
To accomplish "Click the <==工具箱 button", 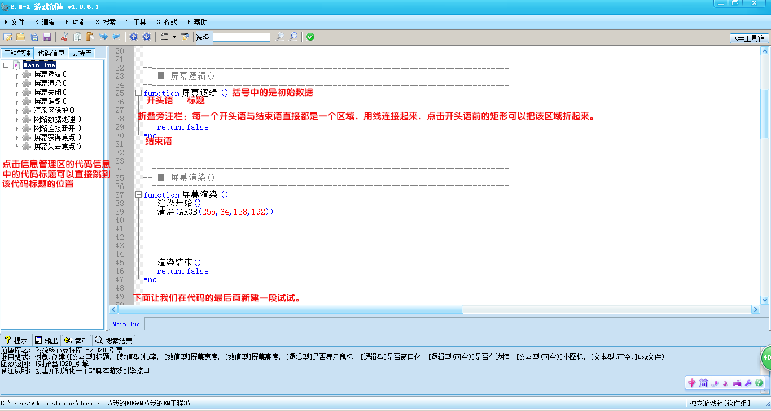I will [750, 38].
